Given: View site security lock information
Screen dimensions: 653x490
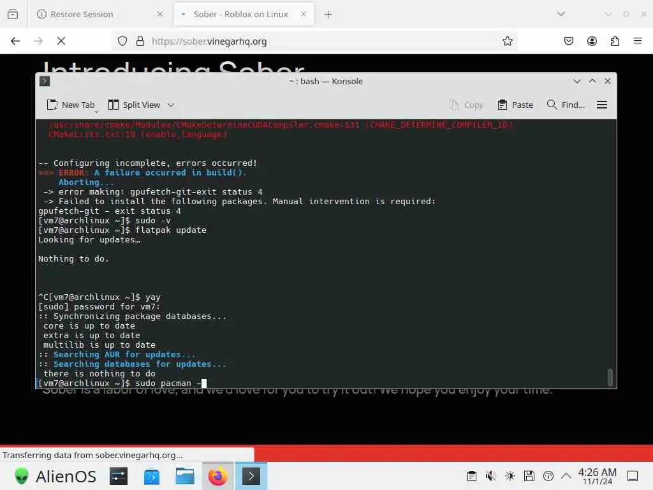Looking at the screenshot, I should [x=140, y=41].
